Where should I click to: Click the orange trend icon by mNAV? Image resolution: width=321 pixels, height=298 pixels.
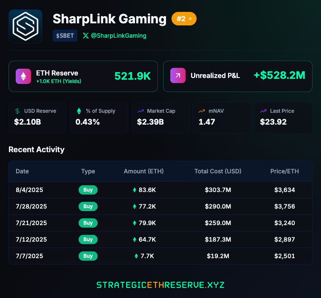coord(202,111)
